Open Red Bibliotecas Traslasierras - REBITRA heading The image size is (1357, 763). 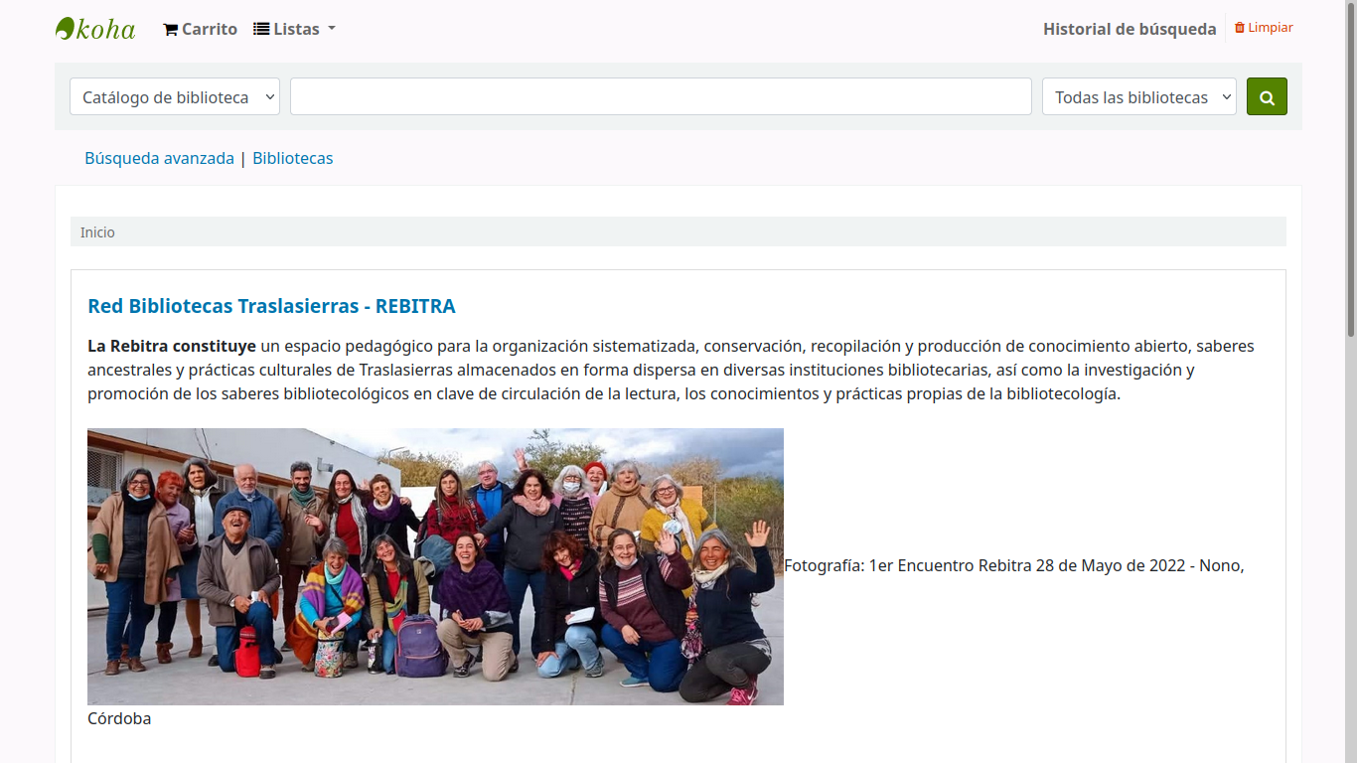tap(271, 306)
